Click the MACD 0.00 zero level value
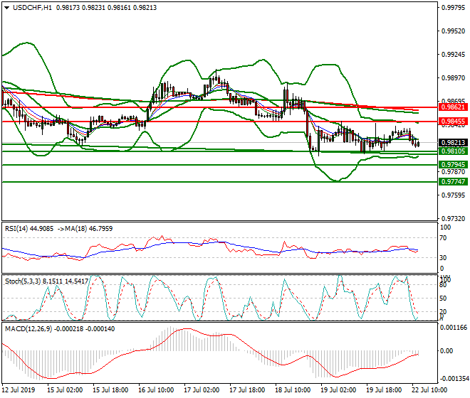The width and height of the screenshot is (470, 398). (446, 351)
